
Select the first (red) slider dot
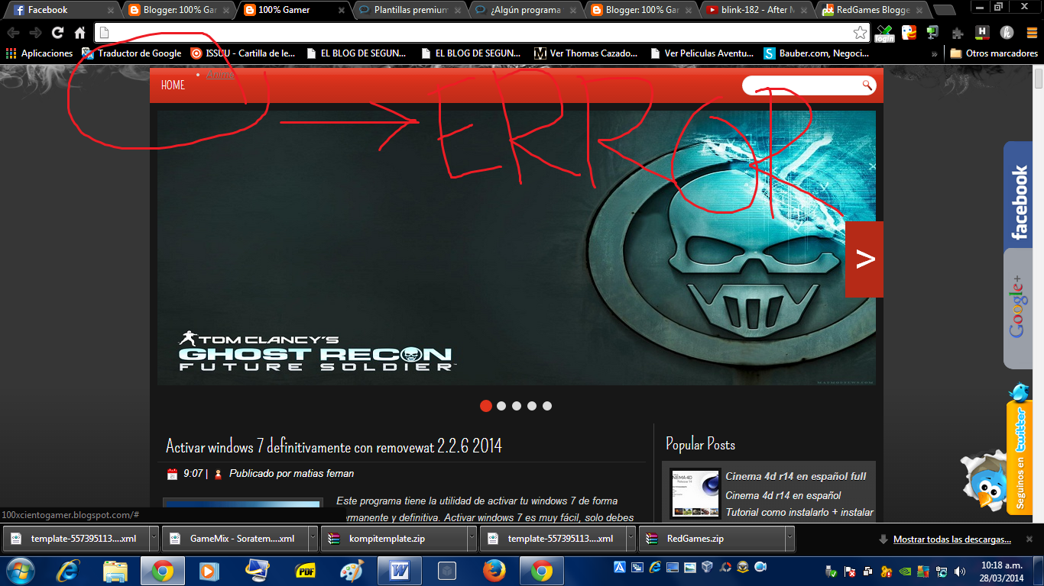click(x=485, y=406)
